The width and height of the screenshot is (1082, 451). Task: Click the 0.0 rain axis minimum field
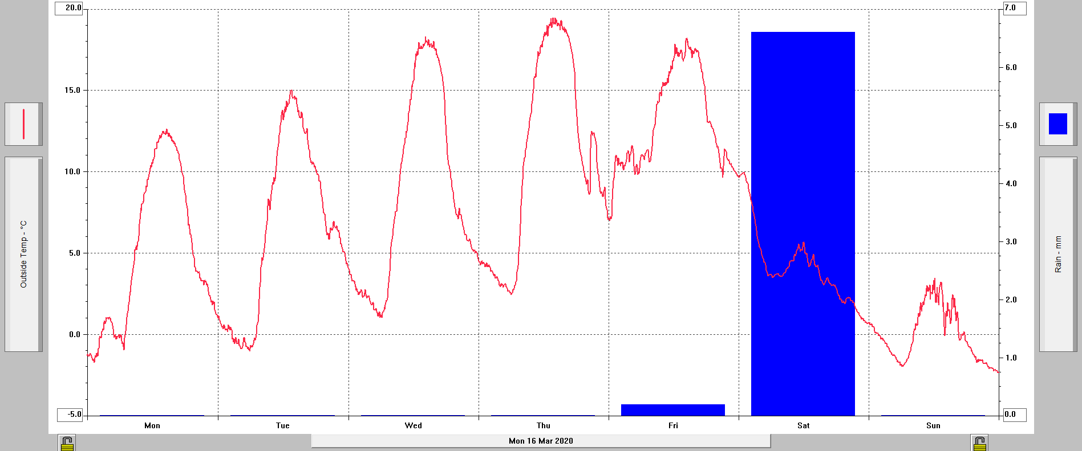click(1014, 414)
